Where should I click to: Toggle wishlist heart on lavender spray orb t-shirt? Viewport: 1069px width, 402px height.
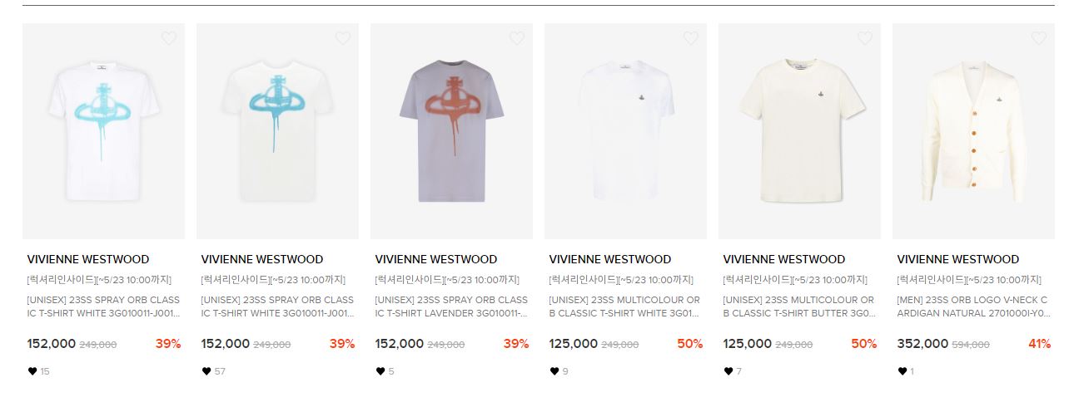517,38
